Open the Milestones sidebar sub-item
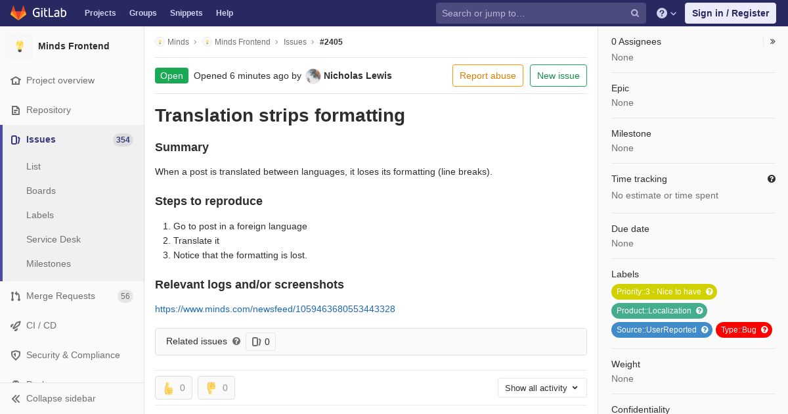The height and width of the screenshot is (414, 788). (x=49, y=264)
